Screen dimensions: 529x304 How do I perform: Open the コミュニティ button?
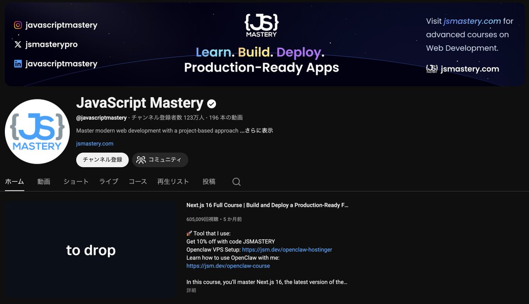click(160, 160)
